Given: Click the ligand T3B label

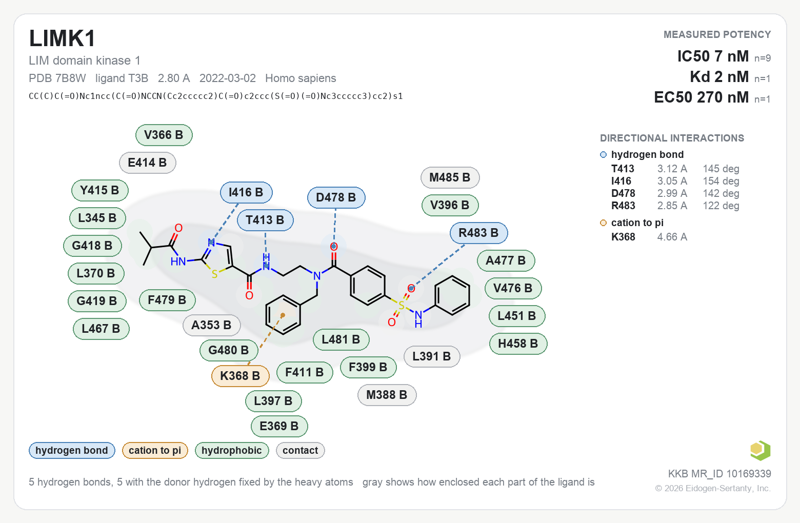Looking at the screenshot, I should click(122, 78).
